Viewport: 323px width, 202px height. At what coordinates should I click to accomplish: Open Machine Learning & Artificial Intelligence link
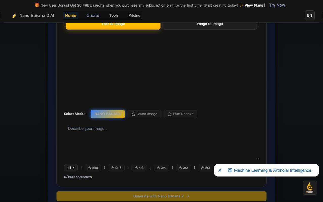(x=273, y=170)
